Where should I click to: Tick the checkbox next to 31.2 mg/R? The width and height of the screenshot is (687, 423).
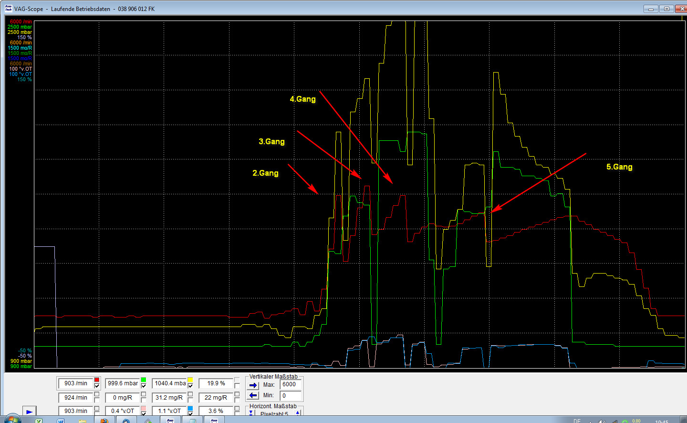click(x=190, y=400)
